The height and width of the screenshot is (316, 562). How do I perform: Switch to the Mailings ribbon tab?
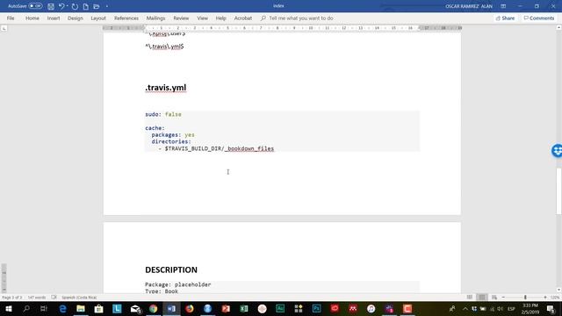155,18
